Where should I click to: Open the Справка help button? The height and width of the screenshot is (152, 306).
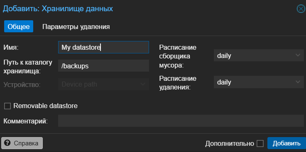(22, 143)
